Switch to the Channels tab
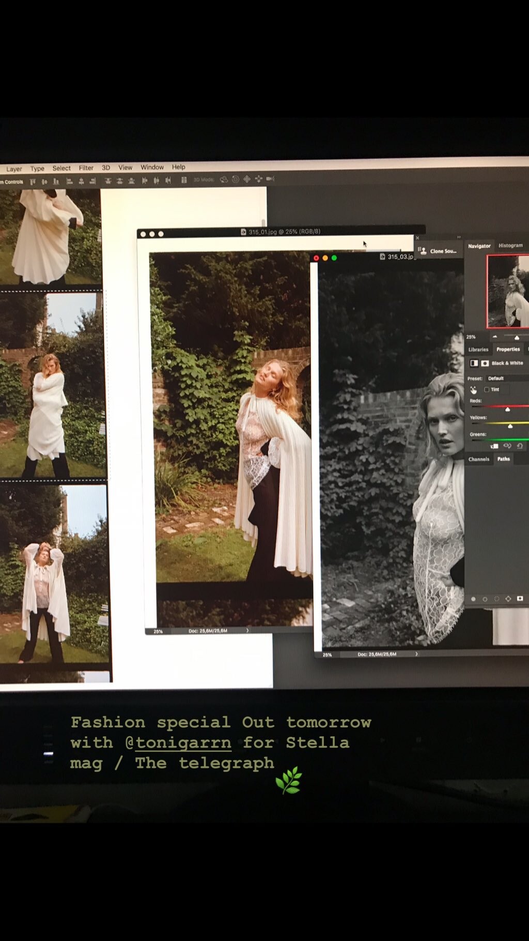 coord(479,459)
